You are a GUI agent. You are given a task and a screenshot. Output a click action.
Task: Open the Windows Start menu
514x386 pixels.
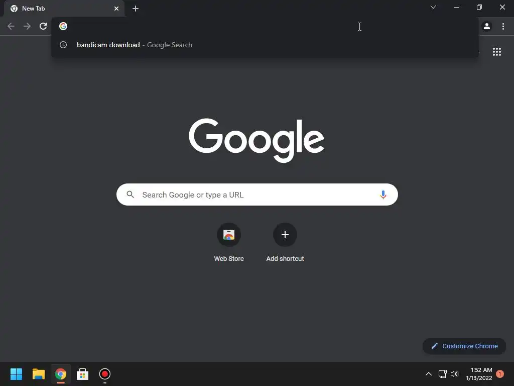(16, 374)
